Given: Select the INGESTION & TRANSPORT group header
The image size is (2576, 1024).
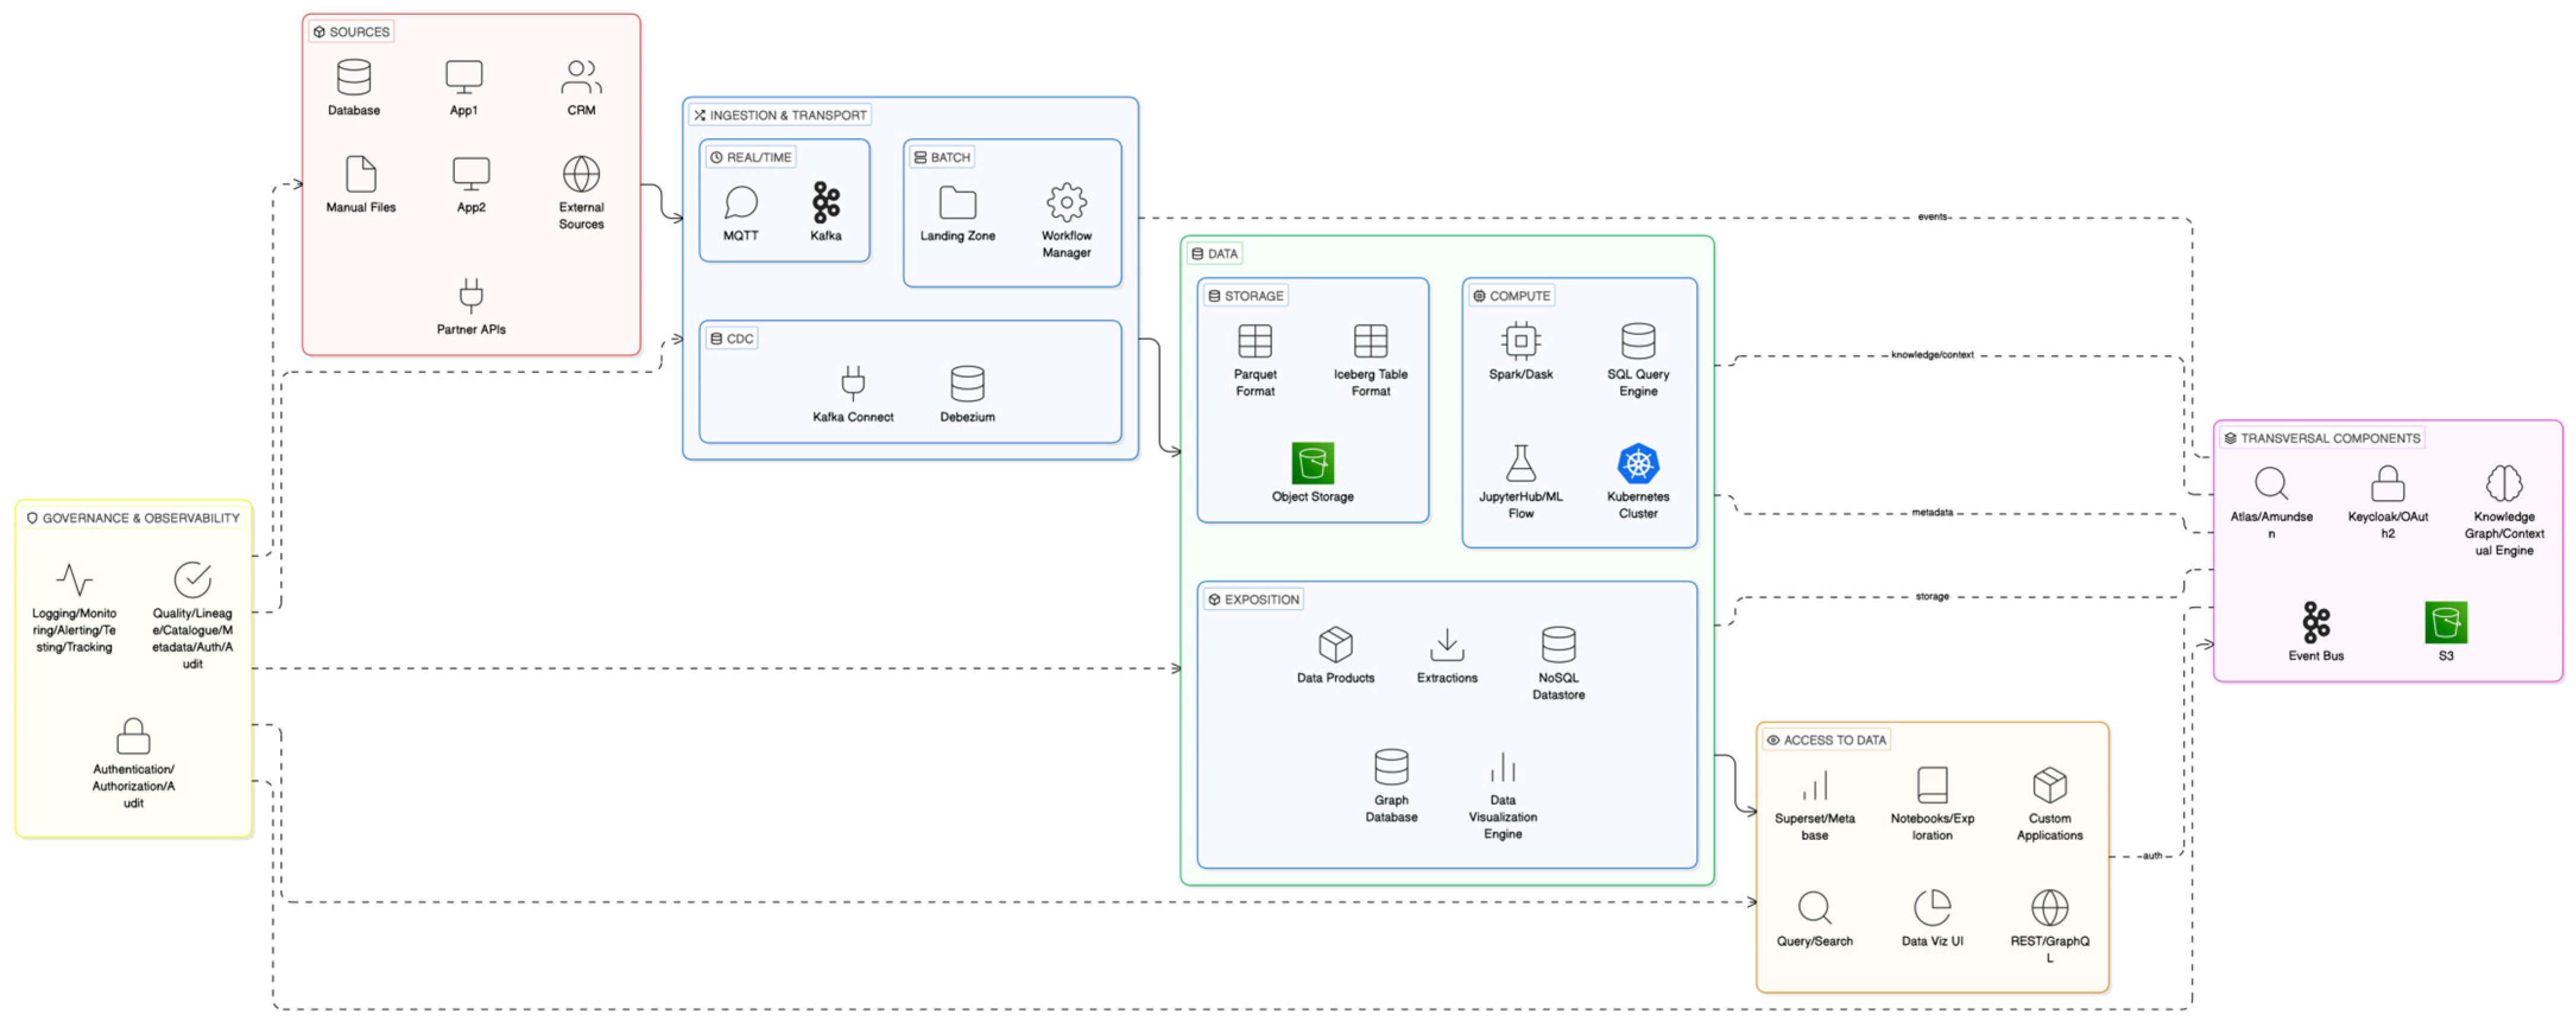Looking at the screenshot, I should click(780, 115).
